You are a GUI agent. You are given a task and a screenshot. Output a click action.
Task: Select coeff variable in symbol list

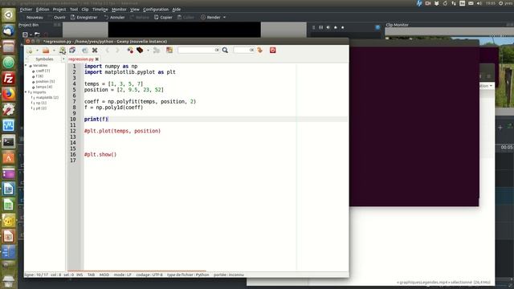[43, 71]
